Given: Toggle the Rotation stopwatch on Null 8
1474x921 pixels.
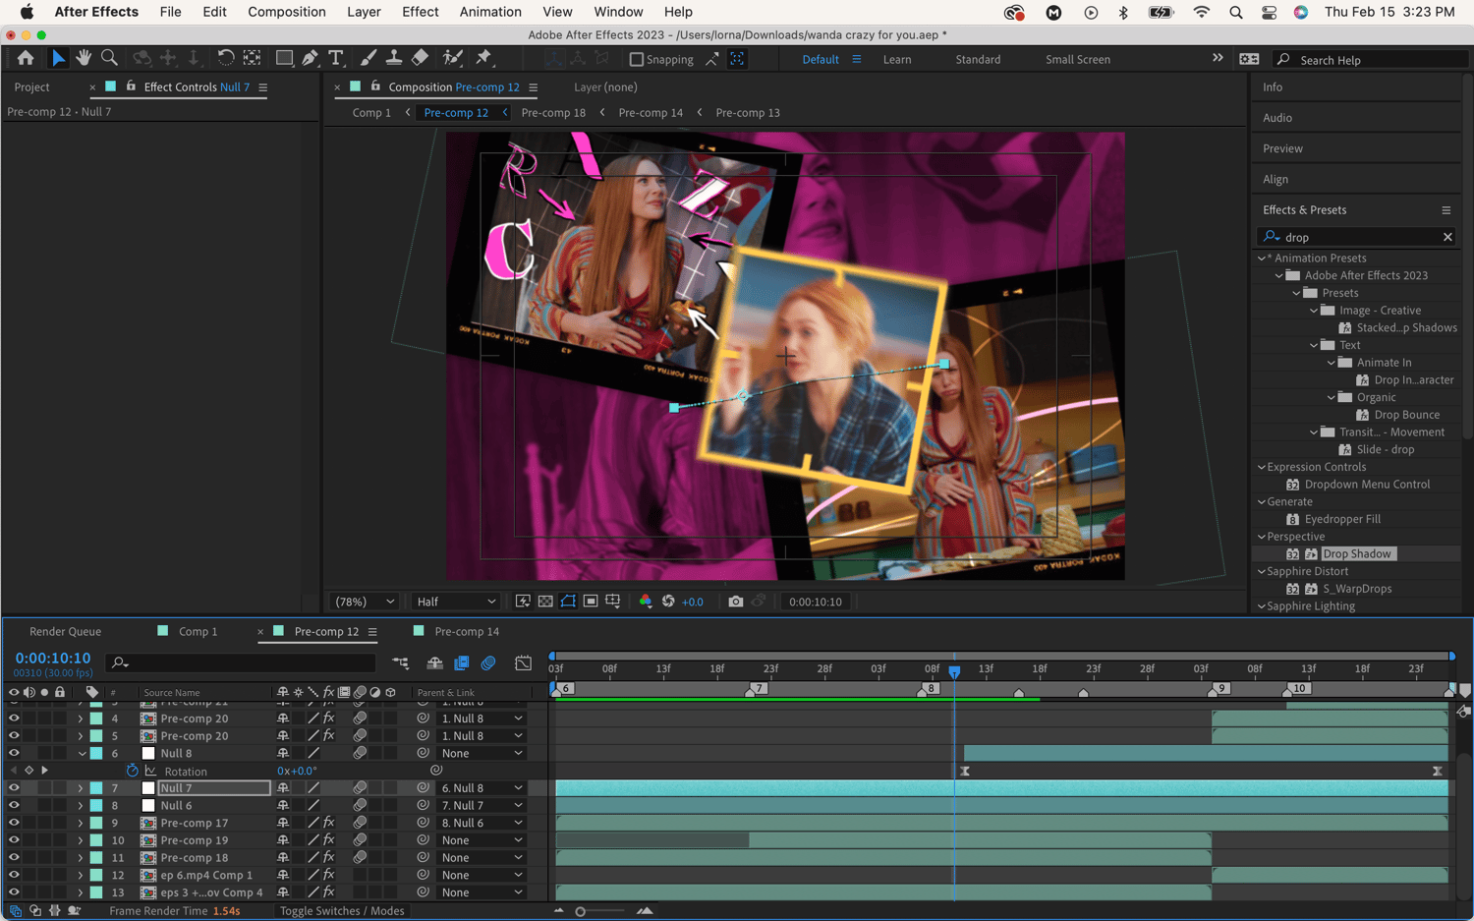Looking at the screenshot, I should 132,771.
